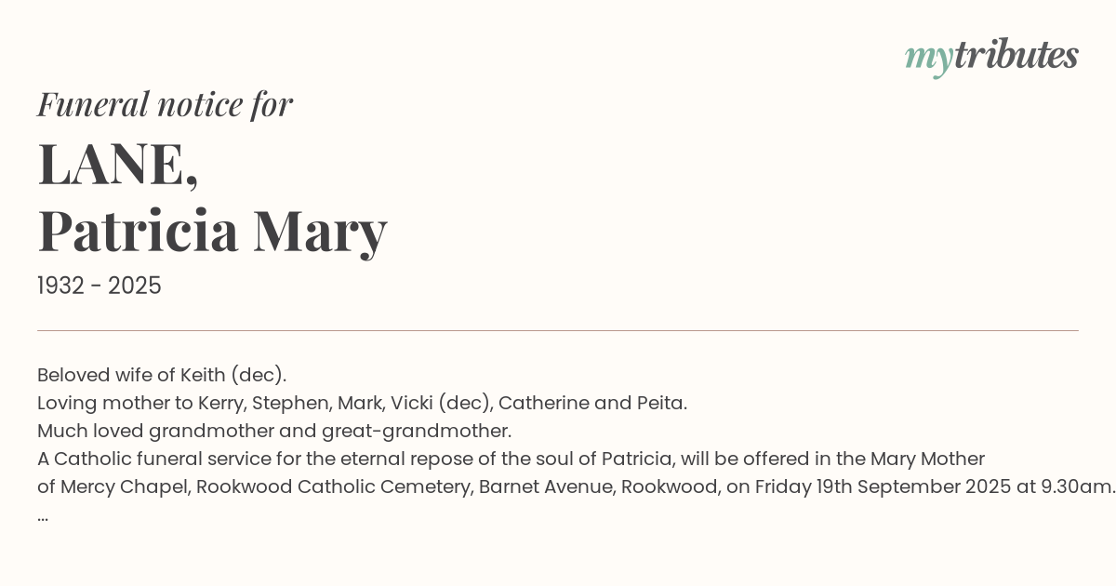Click the words "Mary Mother"

click(927, 459)
